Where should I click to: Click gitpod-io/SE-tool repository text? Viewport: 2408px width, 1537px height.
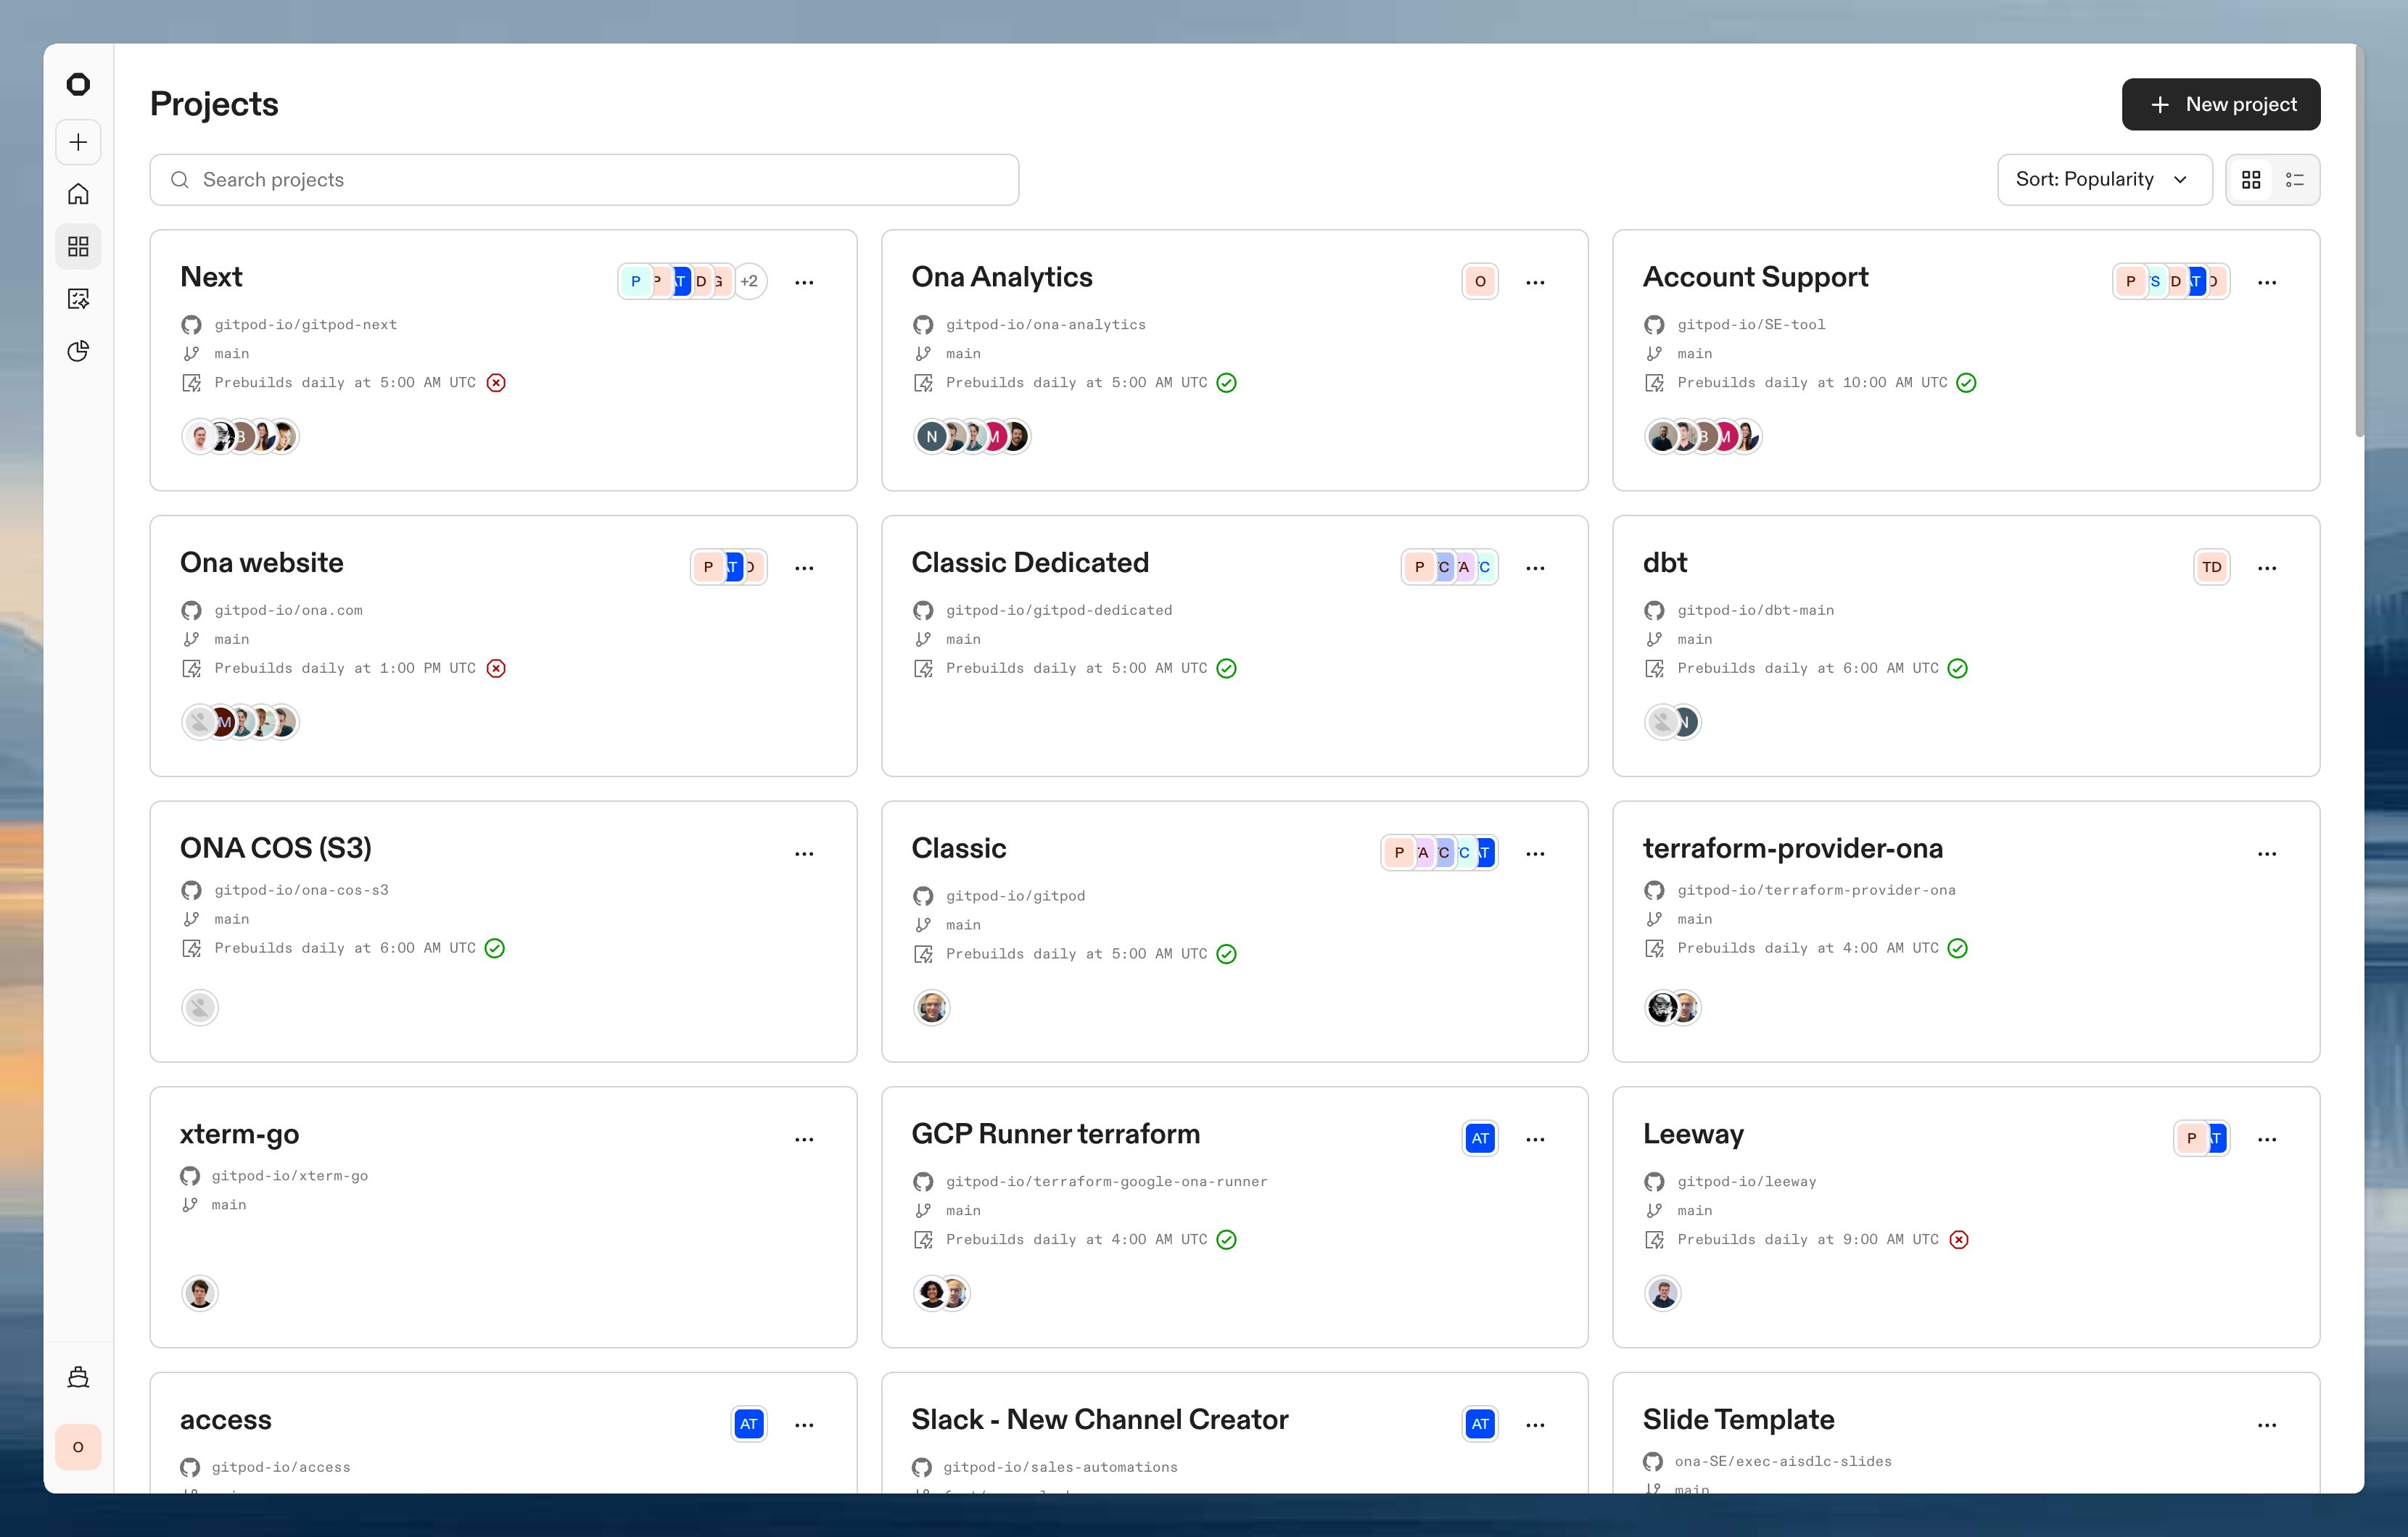[1751, 325]
